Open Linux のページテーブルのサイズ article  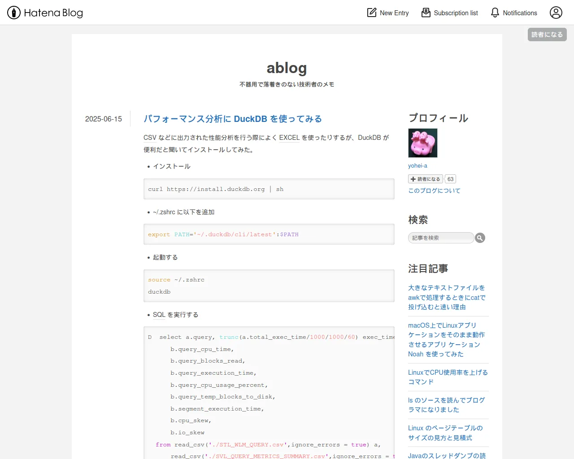(x=445, y=433)
